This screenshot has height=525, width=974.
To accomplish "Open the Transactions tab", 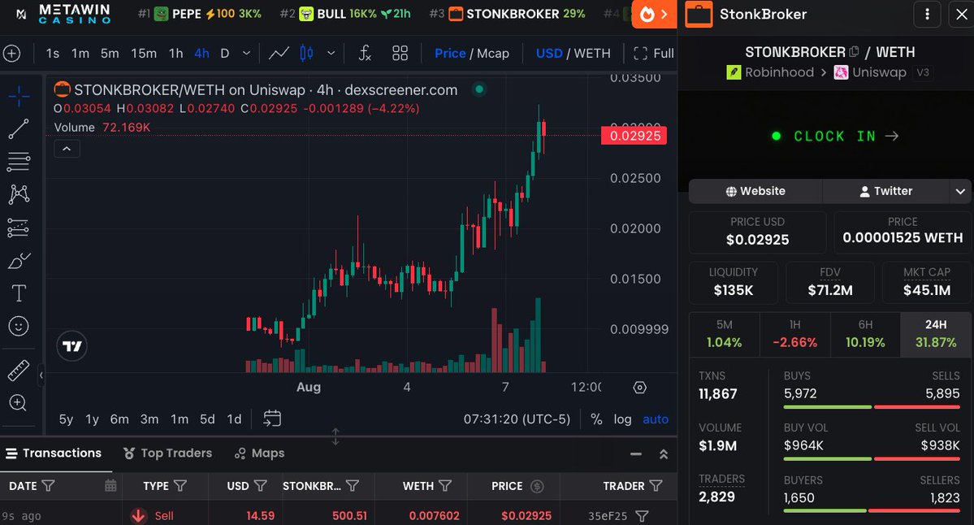I will [54, 453].
